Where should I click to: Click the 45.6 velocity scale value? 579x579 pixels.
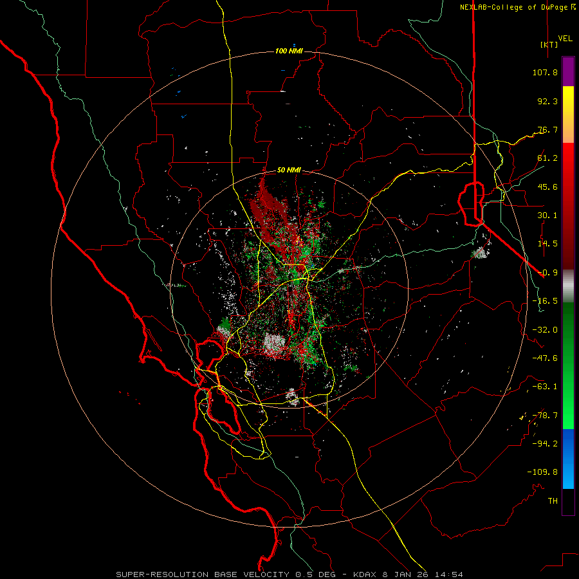point(547,187)
